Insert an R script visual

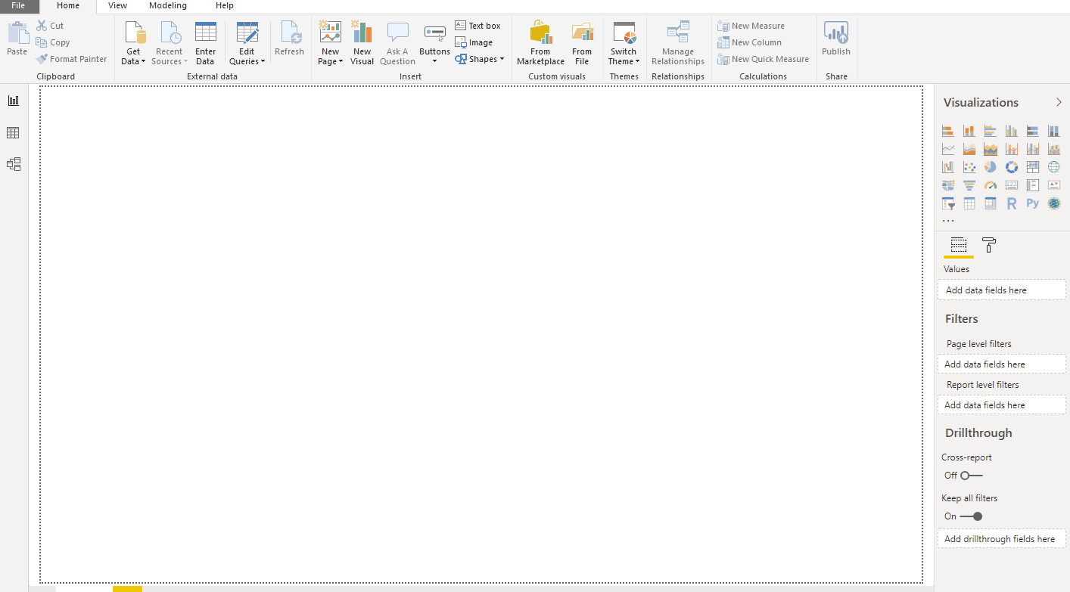coord(1012,203)
